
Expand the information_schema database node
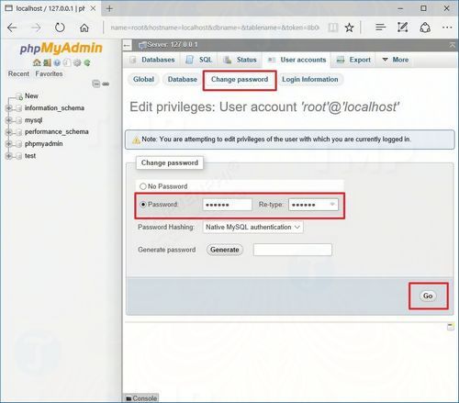tap(8, 108)
